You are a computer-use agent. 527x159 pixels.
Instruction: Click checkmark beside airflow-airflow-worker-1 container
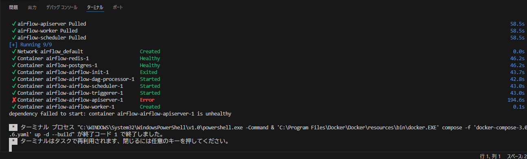coord(14,107)
